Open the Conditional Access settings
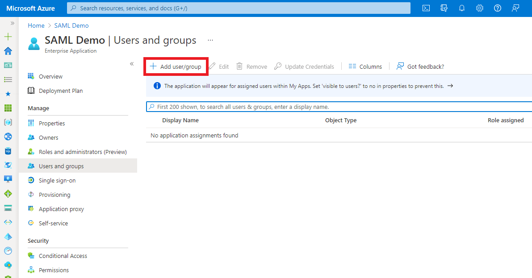Screen dimensions: 532x278 click(x=62, y=255)
